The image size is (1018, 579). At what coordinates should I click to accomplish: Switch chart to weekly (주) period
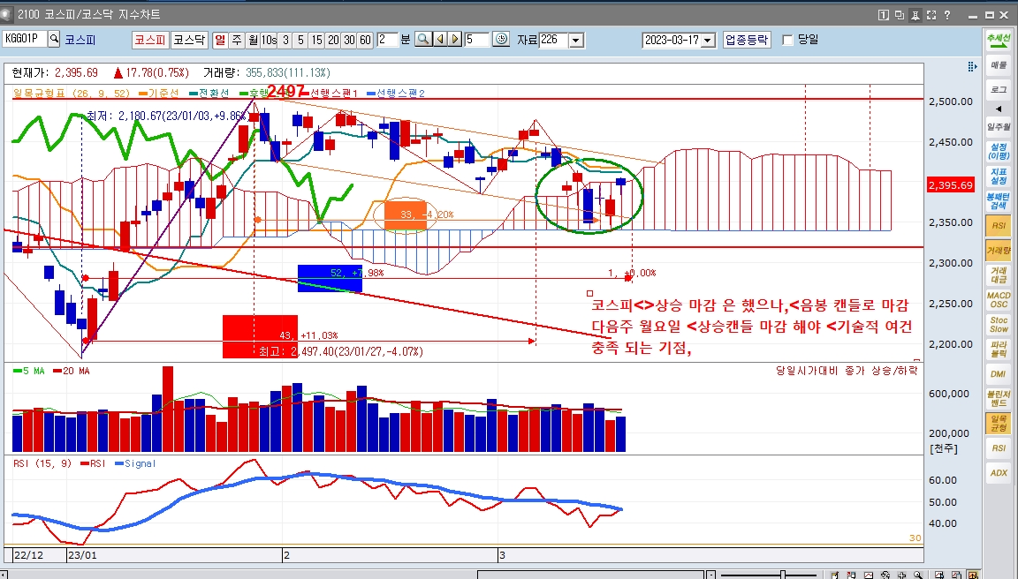[237, 40]
